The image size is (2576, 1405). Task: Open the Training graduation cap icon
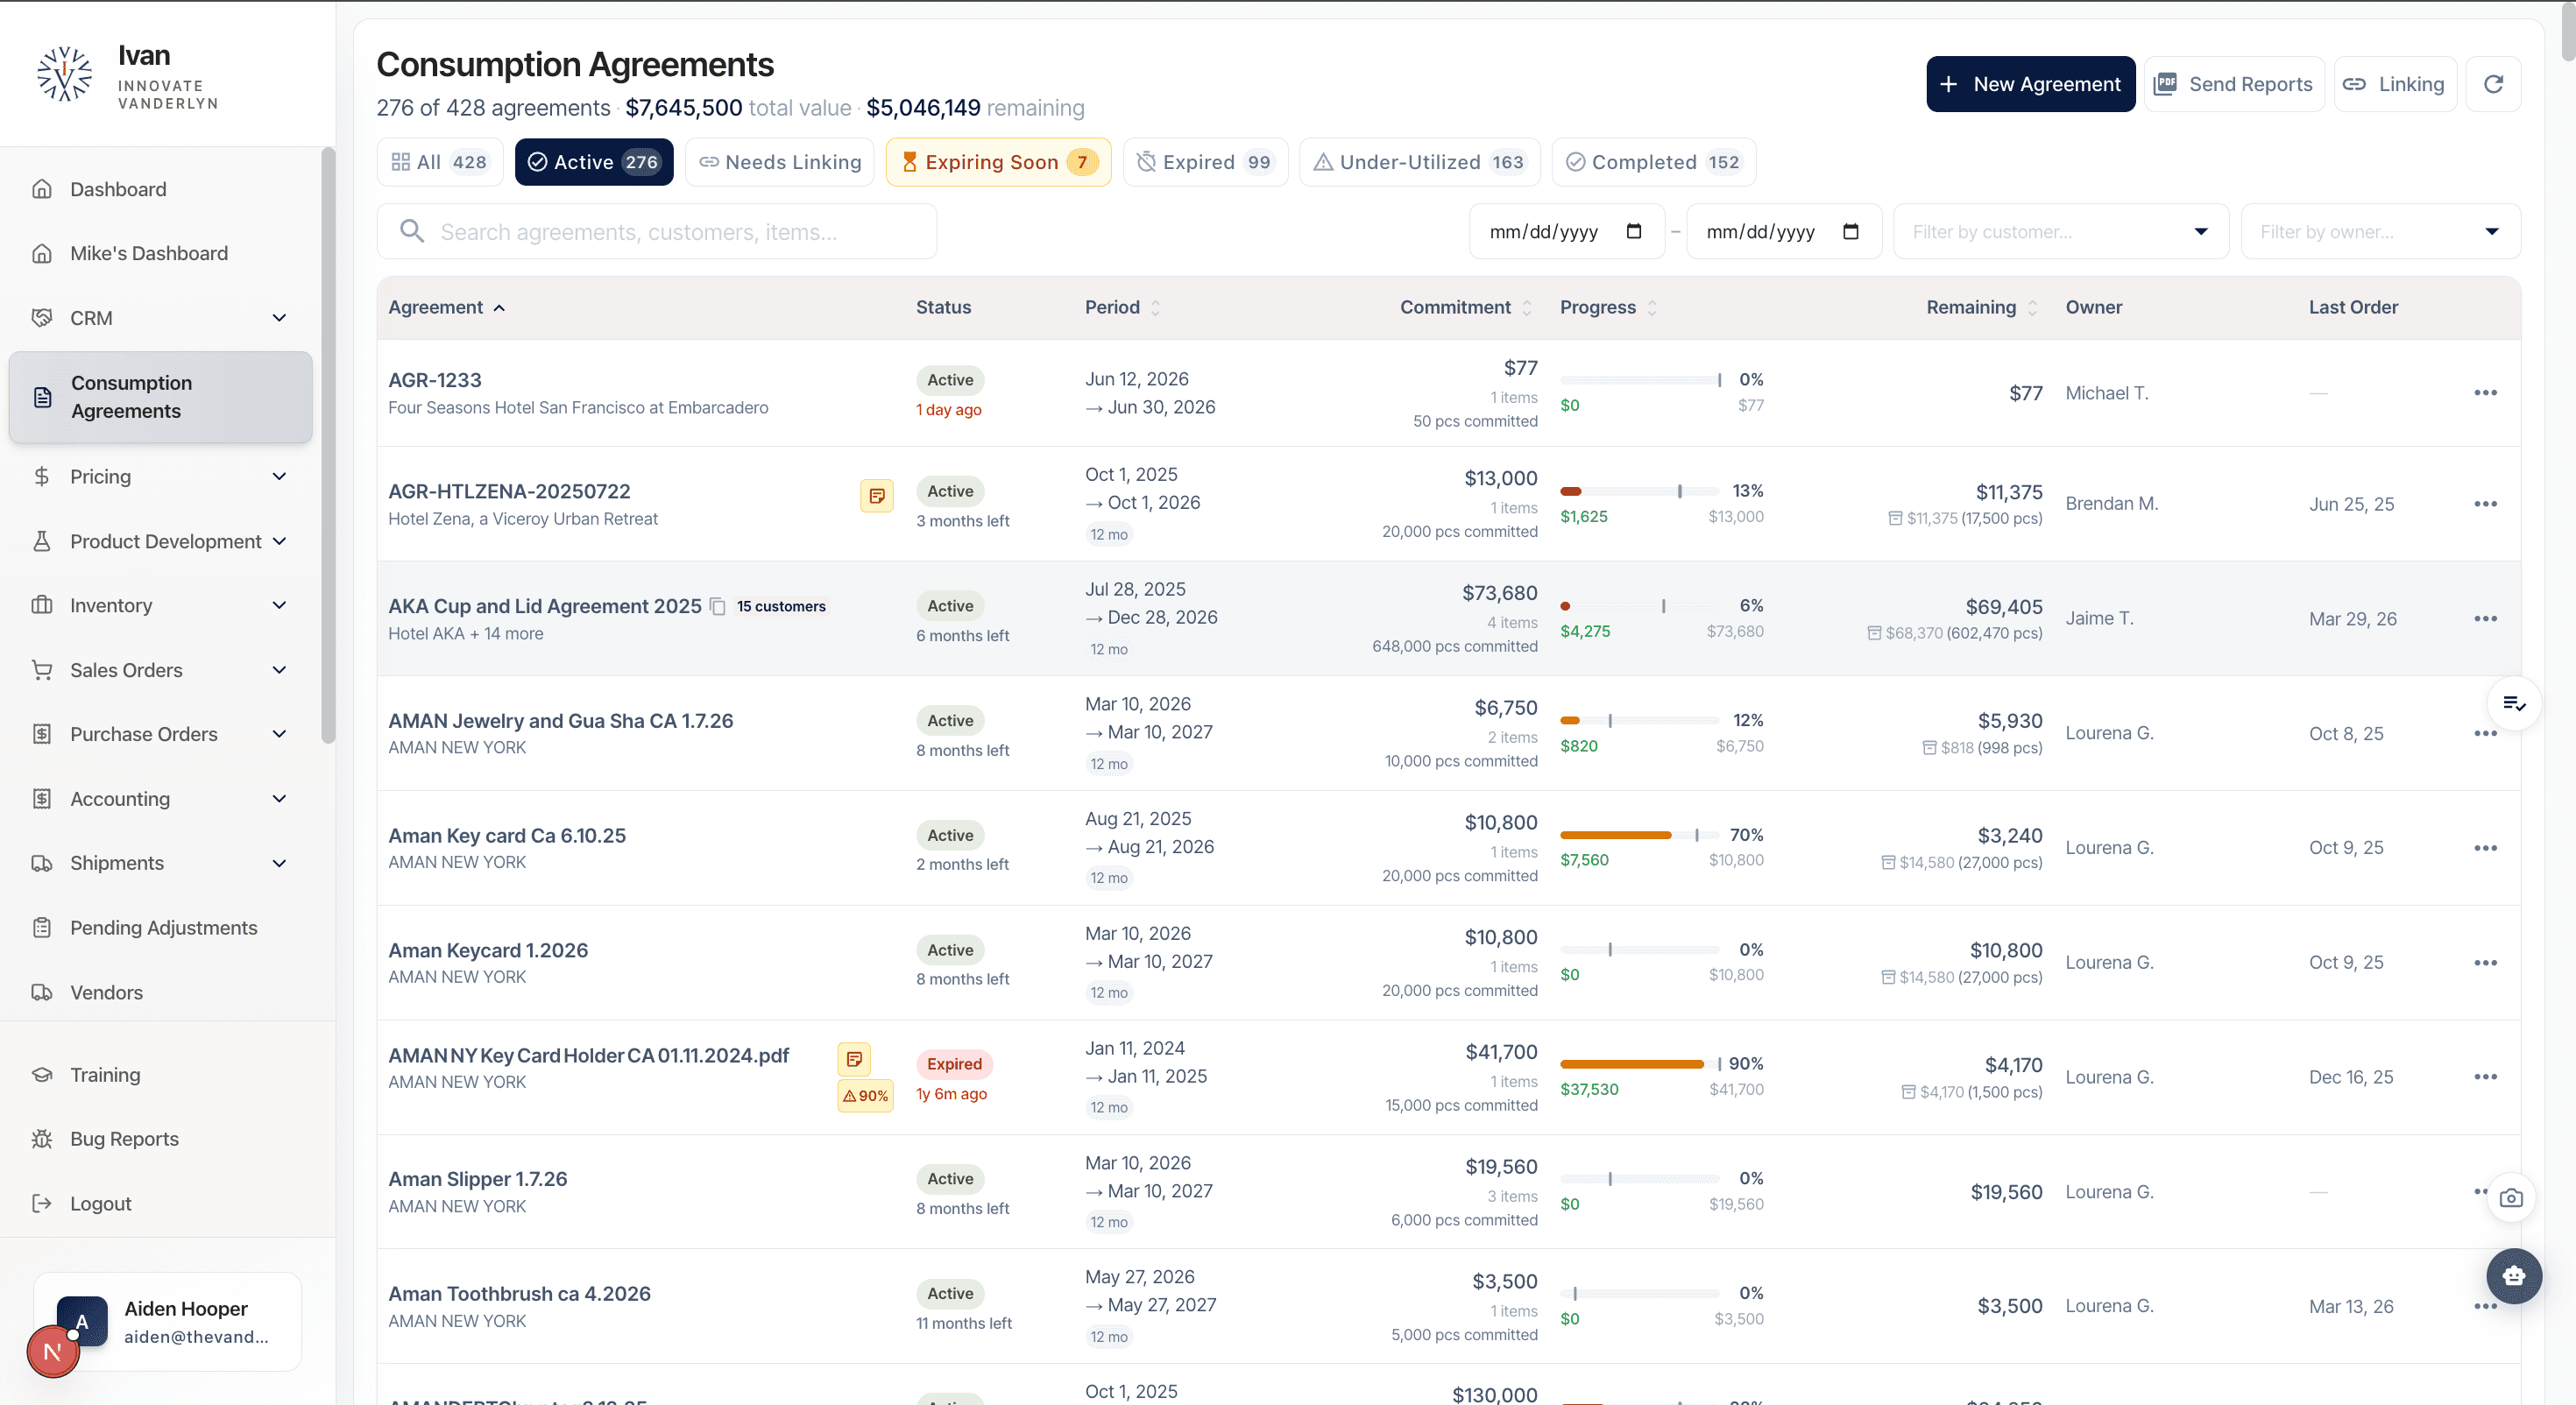pyautogui.click(x=42, y=1074)
